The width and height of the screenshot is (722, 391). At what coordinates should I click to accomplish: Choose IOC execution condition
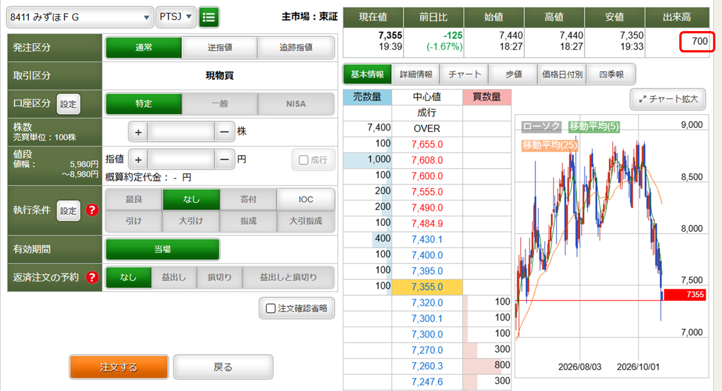pos(306,199)
